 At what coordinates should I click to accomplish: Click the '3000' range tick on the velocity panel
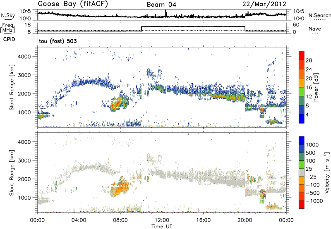(x=24, y=160)
